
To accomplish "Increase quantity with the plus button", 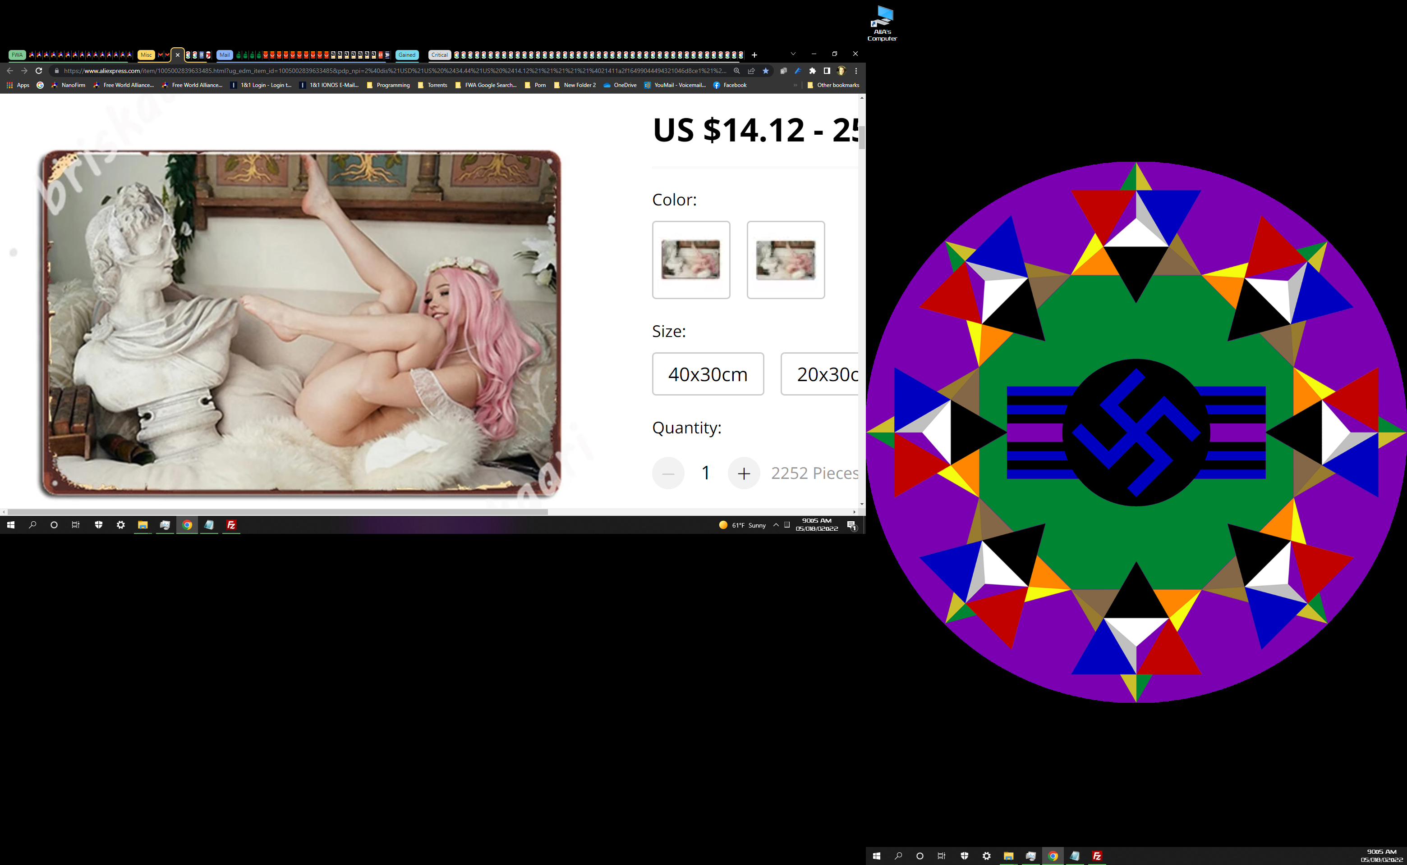I will (744, 473).
